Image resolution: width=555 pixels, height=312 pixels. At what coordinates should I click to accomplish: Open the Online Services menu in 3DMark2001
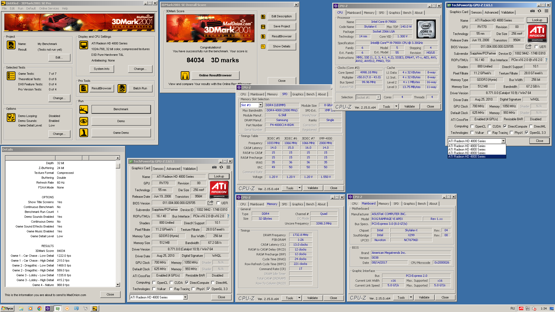point(49,8)
